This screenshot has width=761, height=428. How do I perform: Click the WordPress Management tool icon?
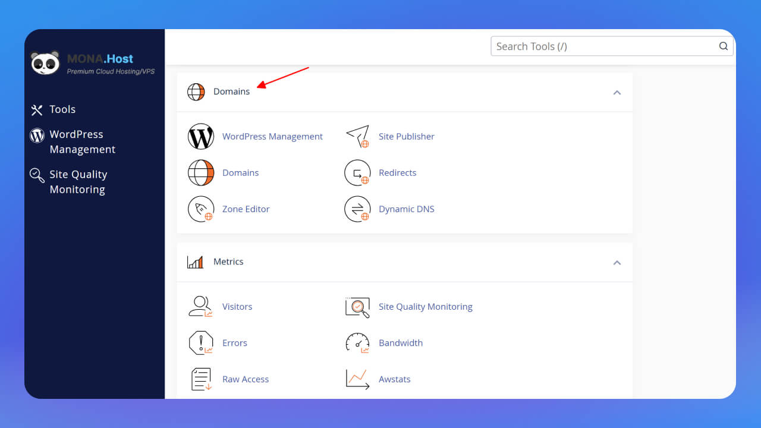[x=201, y=137]
